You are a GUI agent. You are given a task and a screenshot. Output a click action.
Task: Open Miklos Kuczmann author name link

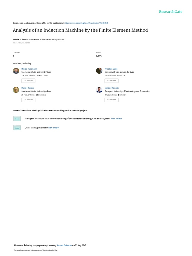click(29, 69)
